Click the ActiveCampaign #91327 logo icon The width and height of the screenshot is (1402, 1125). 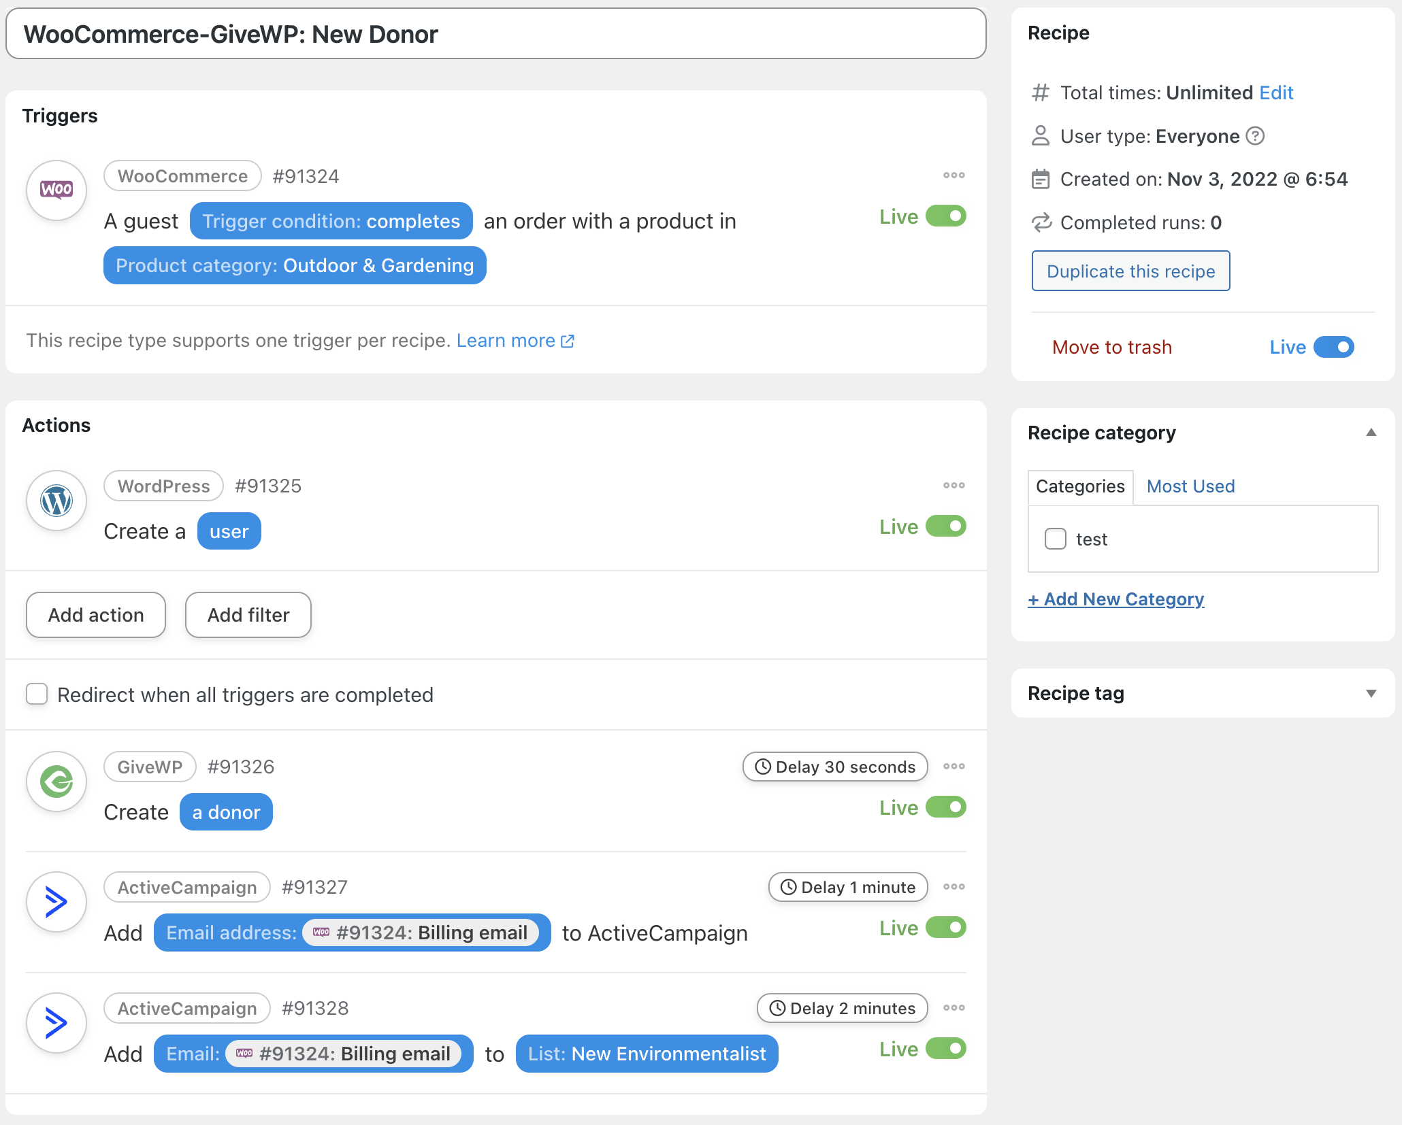tap(56, 902)
